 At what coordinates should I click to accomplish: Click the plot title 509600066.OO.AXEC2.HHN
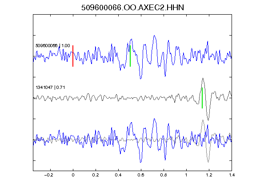(132, 8)
